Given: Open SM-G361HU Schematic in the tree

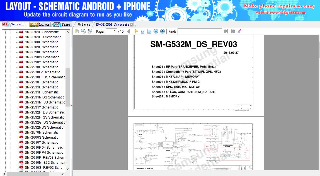Looking at the screenshot, I should coord(43,37).
